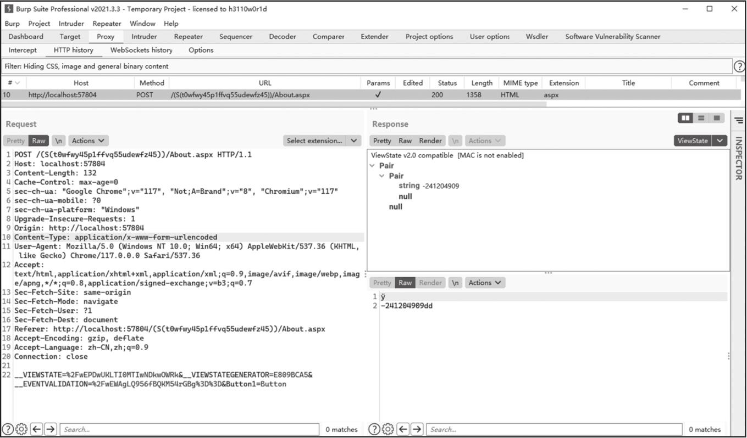Screen dimensions: 747x438
Task: Select history row 10 for About.aspx
Action: click(370, 95)
